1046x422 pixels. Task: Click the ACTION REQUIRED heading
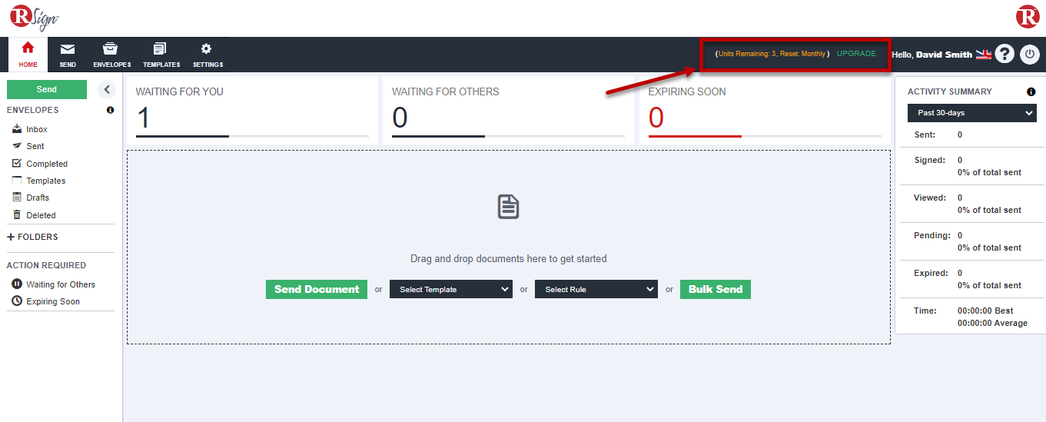click(46, 265)
